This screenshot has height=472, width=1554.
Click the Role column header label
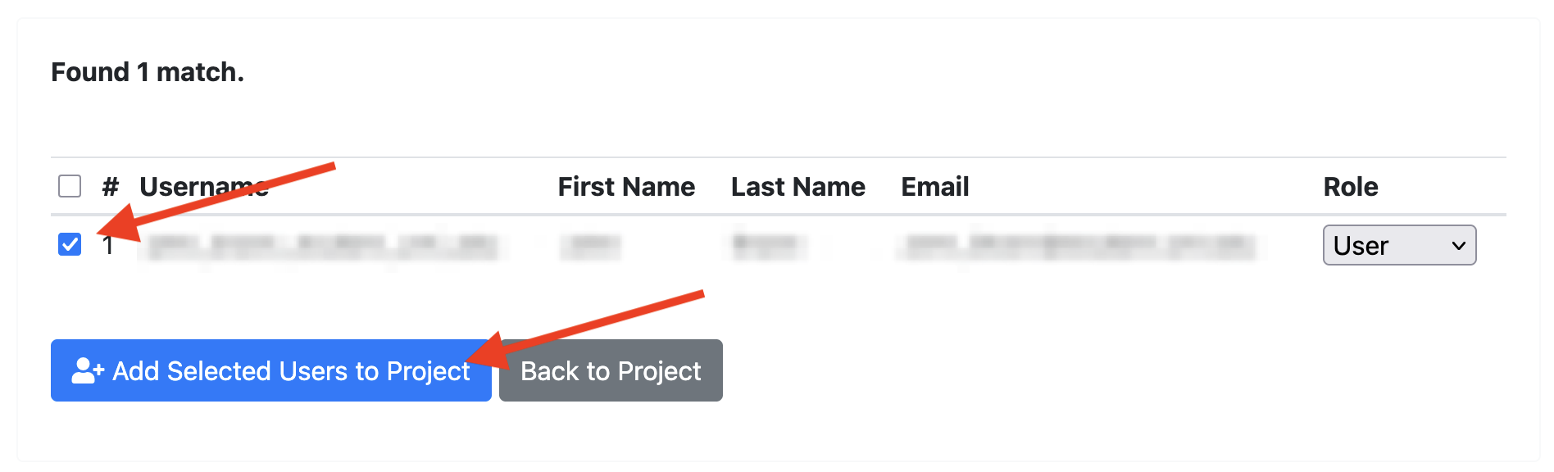pos(1350,187)
